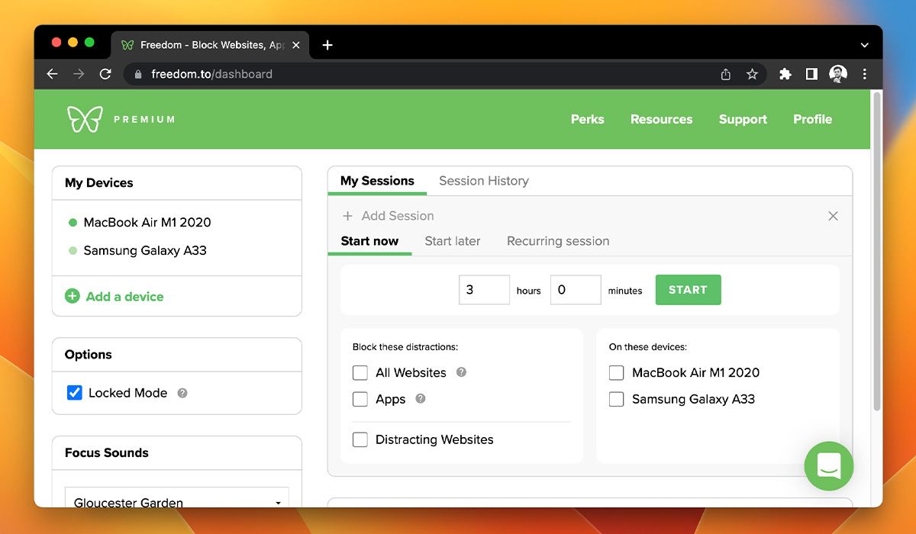Click the PREMIUM label in the header
Screen dimensions: 916x534
coord(144,119)
